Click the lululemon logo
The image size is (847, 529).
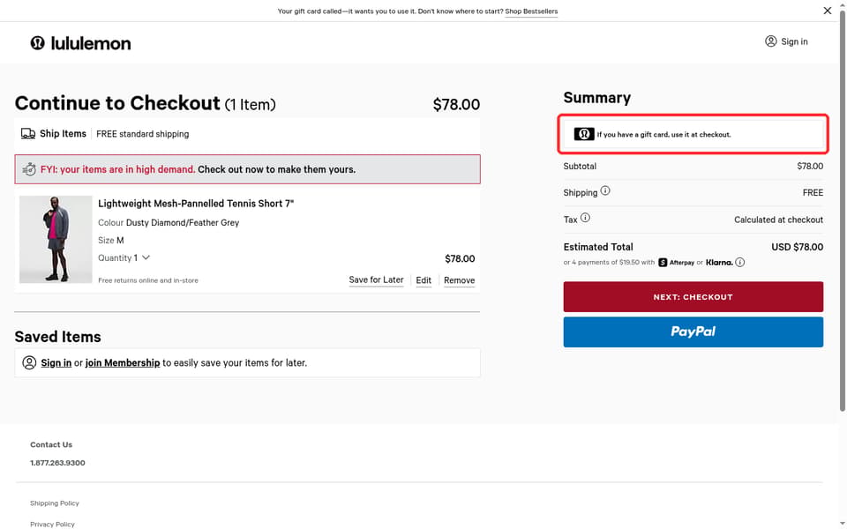[x=80, y=42]
